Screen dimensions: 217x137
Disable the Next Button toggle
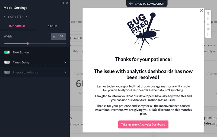coord(7,52)
